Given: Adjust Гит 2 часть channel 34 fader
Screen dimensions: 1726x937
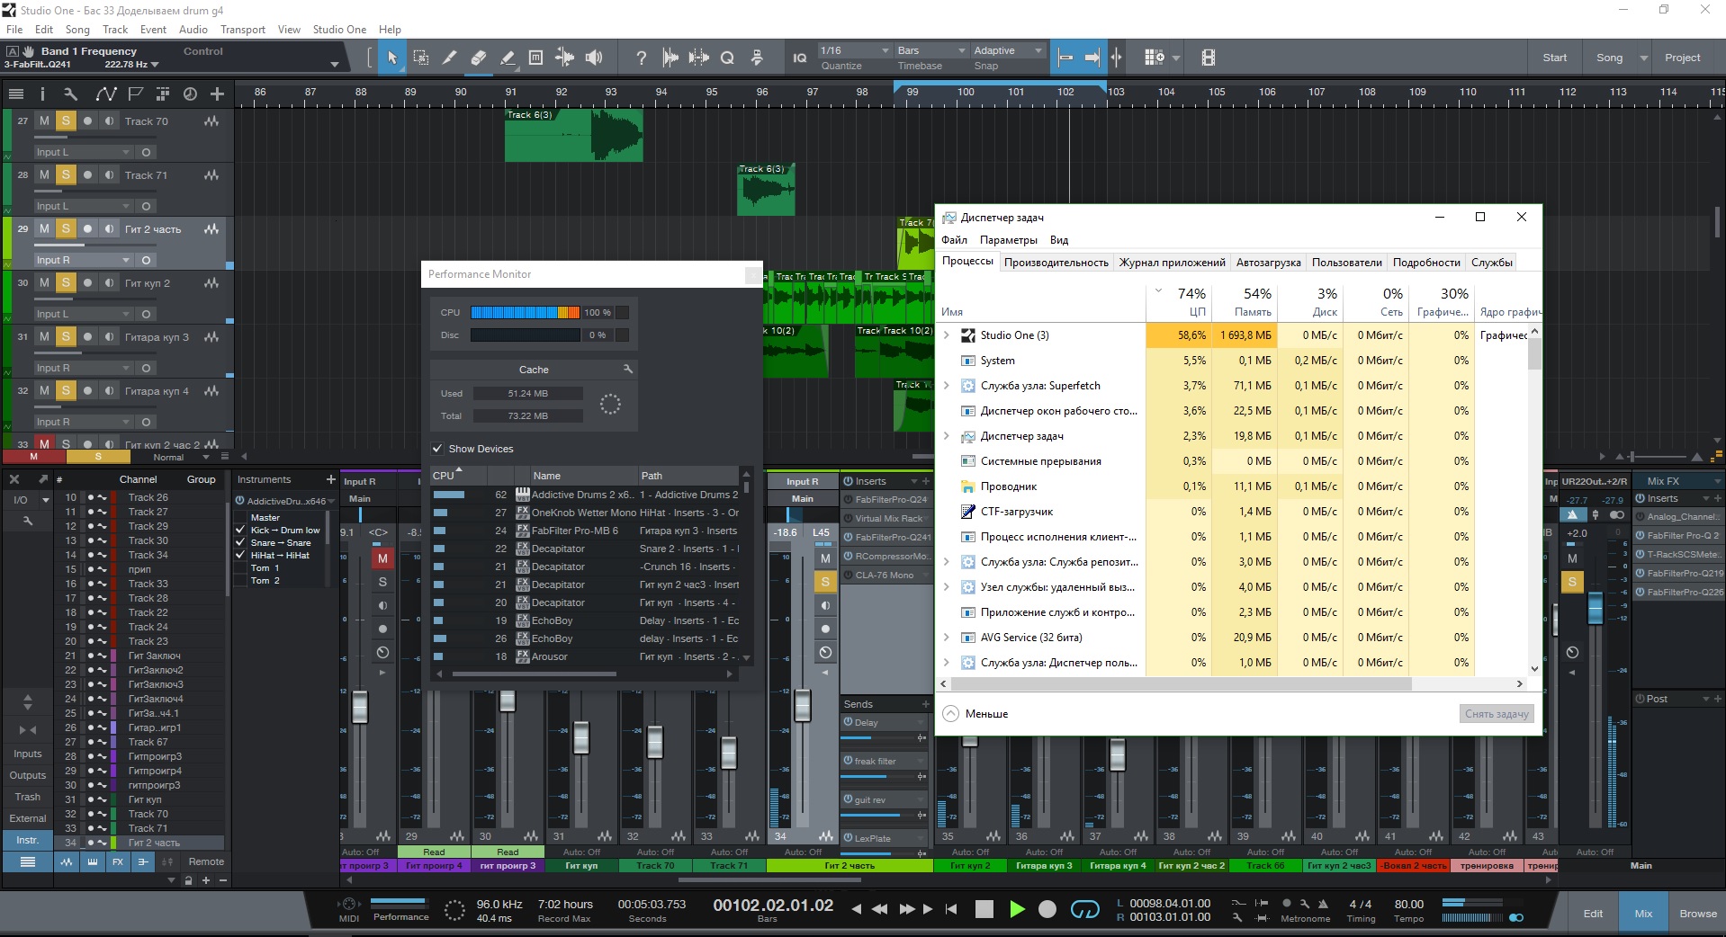Looking at the screenshot, I should tap(802, 707).
